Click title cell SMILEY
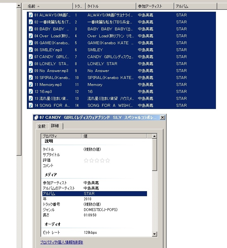 pyautogui.click(x=95, y=50)
